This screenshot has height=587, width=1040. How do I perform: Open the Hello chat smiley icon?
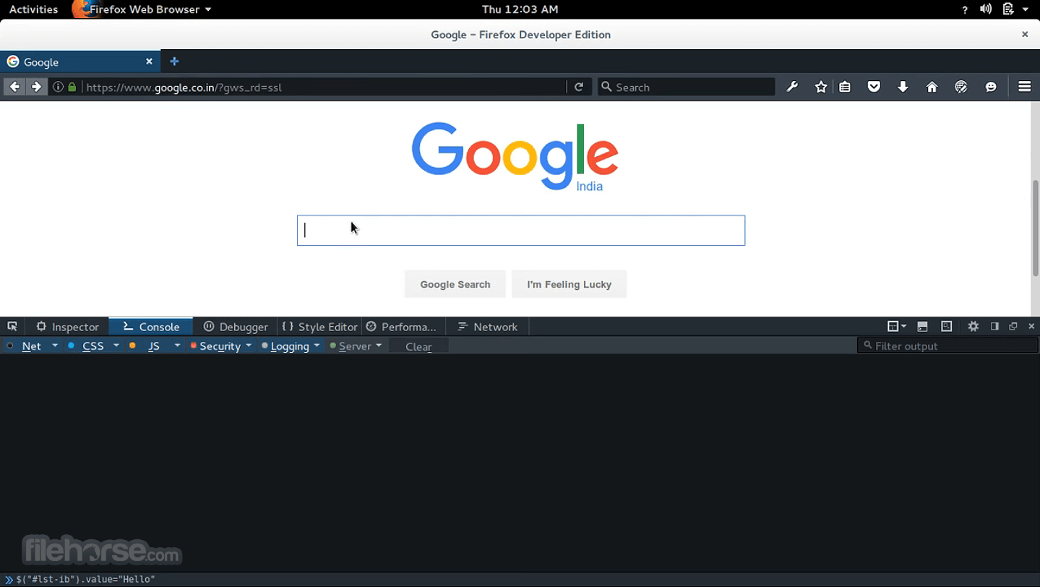tap(991, 87)
